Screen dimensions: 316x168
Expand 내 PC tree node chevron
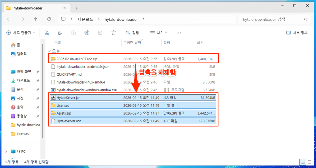(6, 152)
